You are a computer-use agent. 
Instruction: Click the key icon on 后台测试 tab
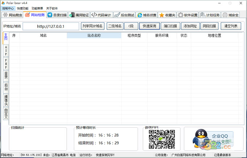click(x=117, y=15)
